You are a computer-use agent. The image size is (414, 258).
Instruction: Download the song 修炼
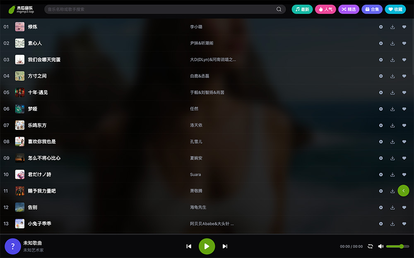click(x=392, y=27)
